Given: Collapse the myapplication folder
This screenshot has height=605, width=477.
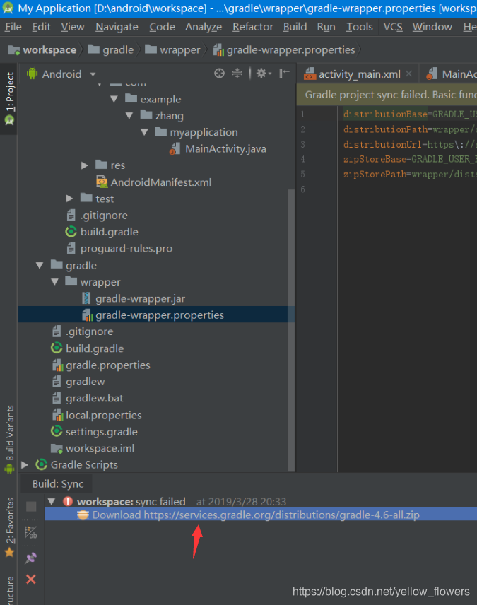Looking at the screenshot, I should [144, 132].
